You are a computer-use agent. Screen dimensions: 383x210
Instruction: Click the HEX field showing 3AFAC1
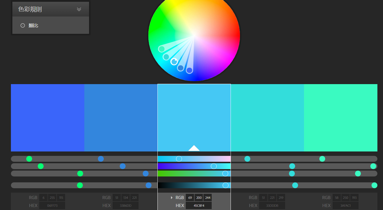point(345,206)
